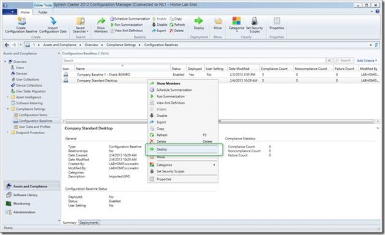
Task: Expand the Endpoint Protection tree node
Action: 8,132
